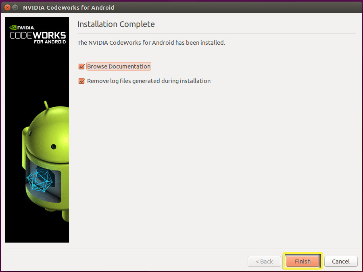Click the Installation Complete heading
The image size is (363, 272).
(116, 24)
